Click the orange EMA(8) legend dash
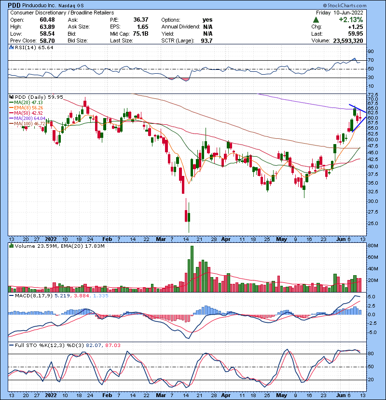Image resolution: width=386 pixels, height=400 pixels. [12, 108]
